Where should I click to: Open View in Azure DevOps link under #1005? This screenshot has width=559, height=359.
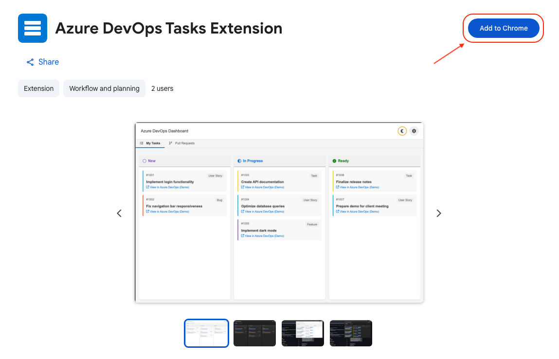(x=262, y=236)
